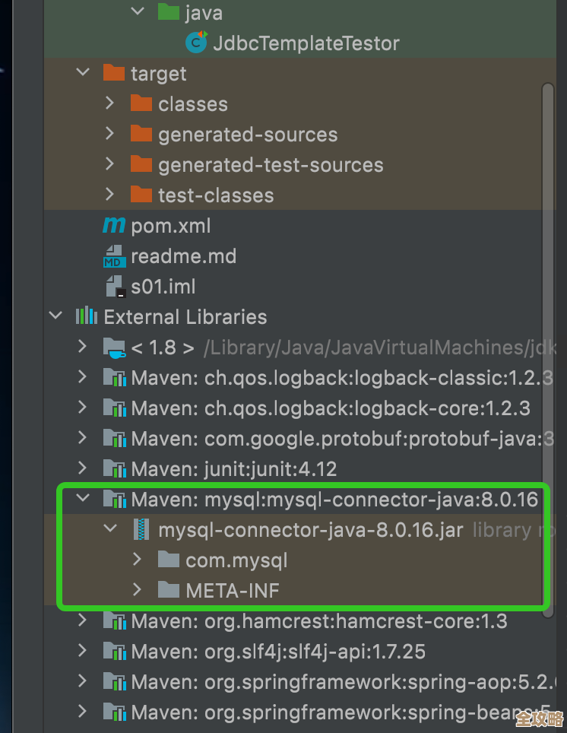This screenshot has width=567, height=733.
Task: Click the mysql-connector-java jar archive icon
Action: point(141,530)
